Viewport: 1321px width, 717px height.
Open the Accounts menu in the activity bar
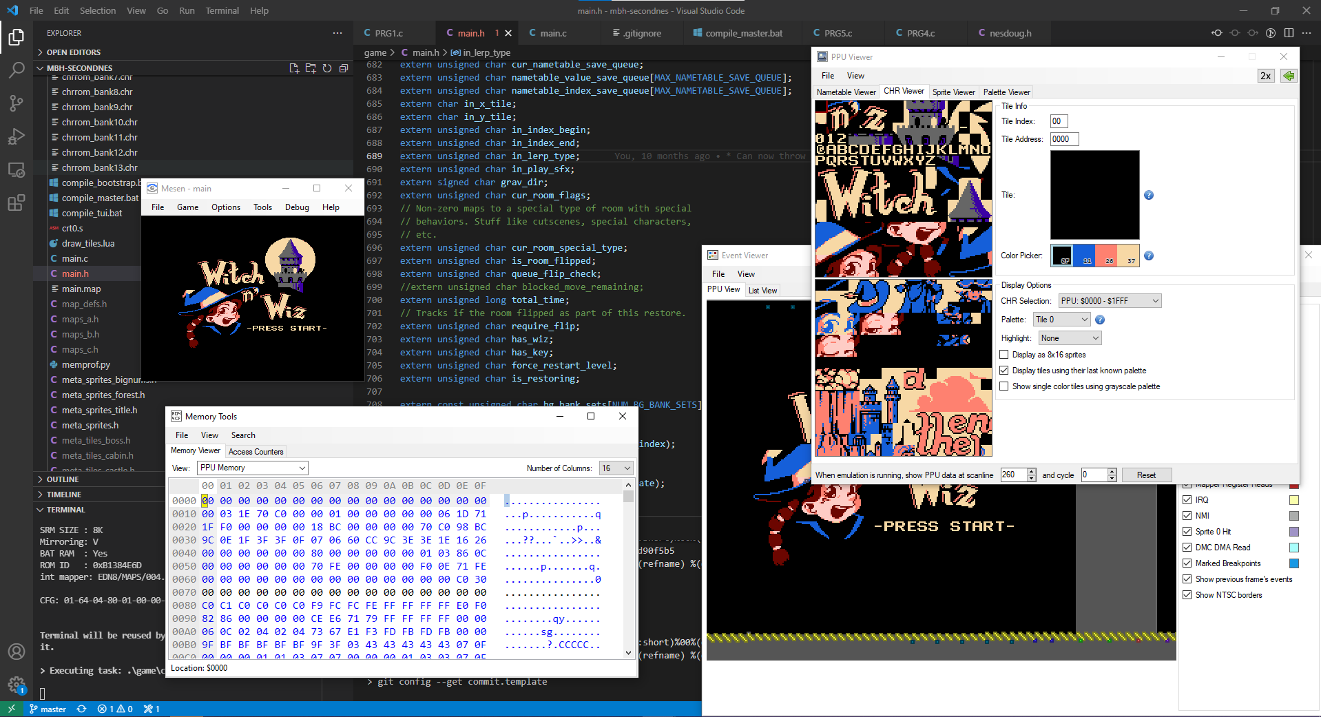(17, 652)
